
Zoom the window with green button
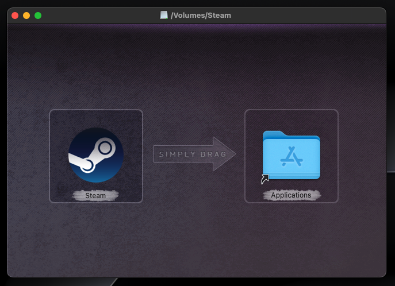(x=38, y=16)
